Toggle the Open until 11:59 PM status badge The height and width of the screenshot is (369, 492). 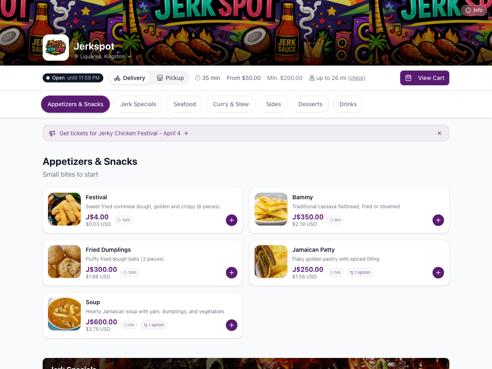click(x=73, y=77)
